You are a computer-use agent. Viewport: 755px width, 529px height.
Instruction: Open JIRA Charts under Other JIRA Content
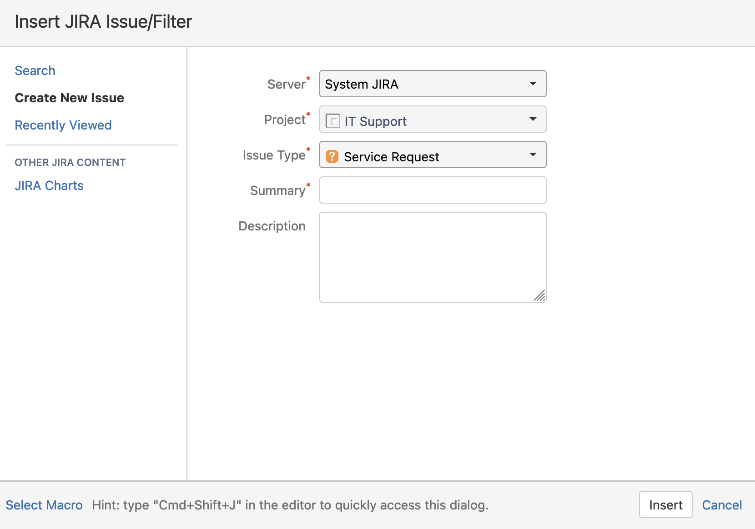(49, 185)
